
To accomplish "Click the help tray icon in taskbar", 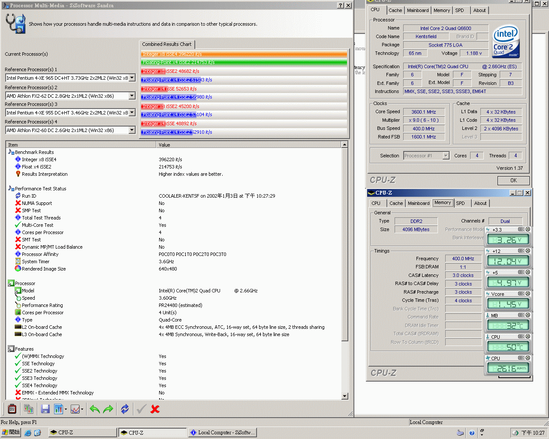I will pos(472,433).
